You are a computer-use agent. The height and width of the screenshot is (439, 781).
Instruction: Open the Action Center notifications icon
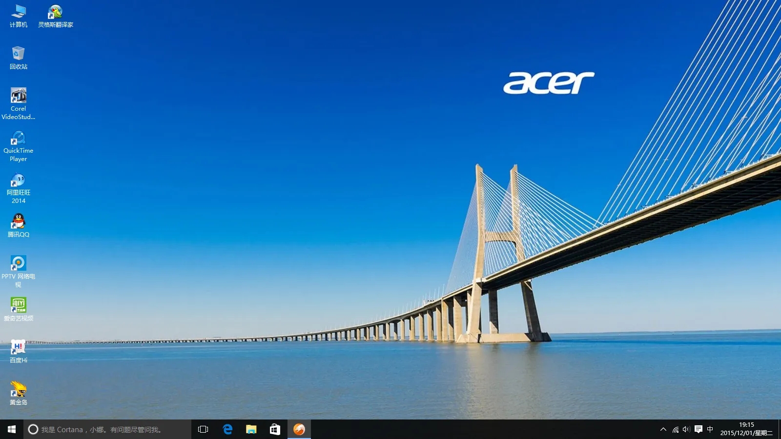(x=699, y=429)
